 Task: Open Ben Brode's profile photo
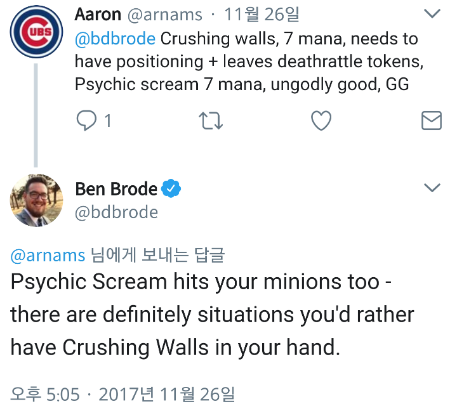[37, 200]
